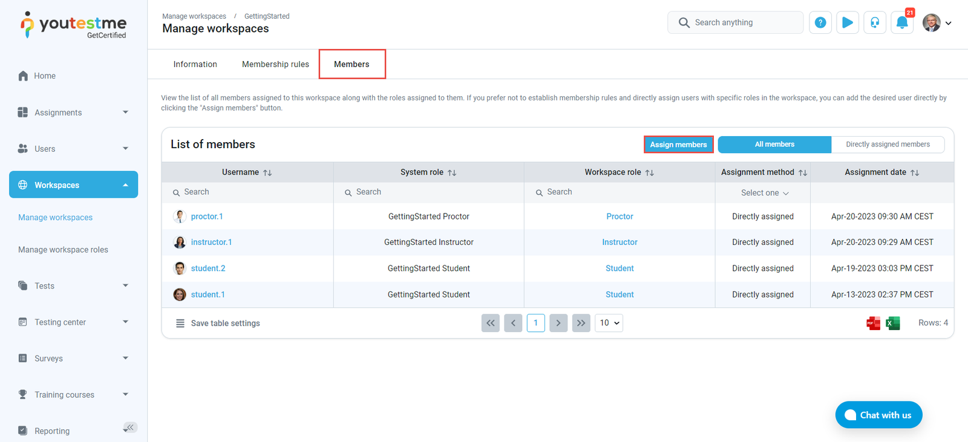Open the notifications bell

901,23
